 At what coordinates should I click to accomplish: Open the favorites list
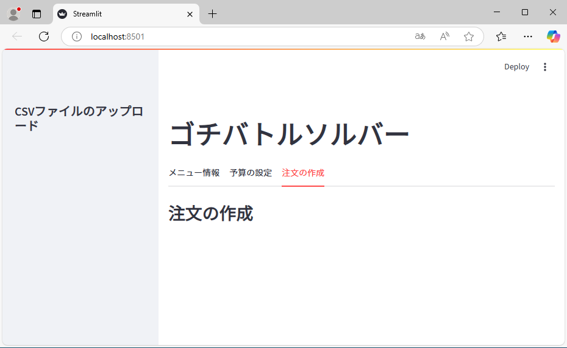[501, 37]
